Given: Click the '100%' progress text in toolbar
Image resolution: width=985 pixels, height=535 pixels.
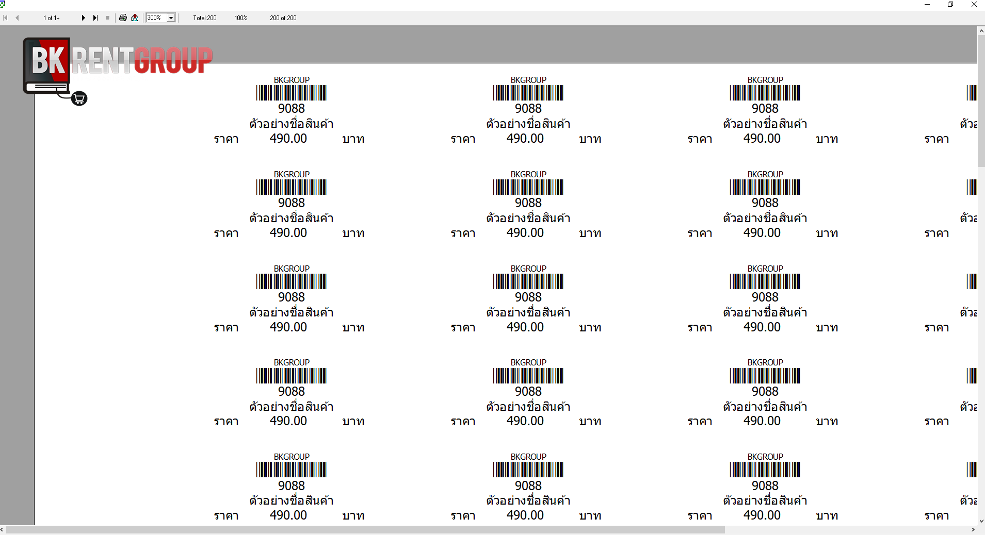Looking at the screenshot, I should pyautogui.click(x=241, y=18).
